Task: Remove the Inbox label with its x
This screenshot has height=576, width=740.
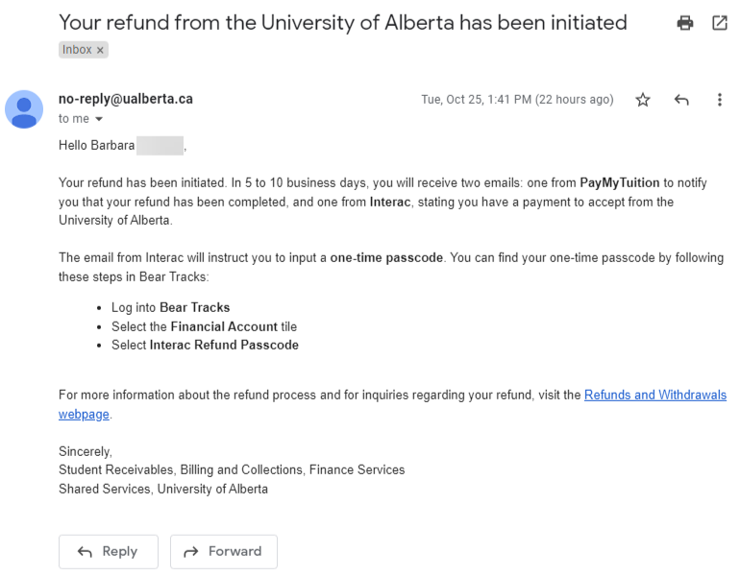Action: click(100, 50)
